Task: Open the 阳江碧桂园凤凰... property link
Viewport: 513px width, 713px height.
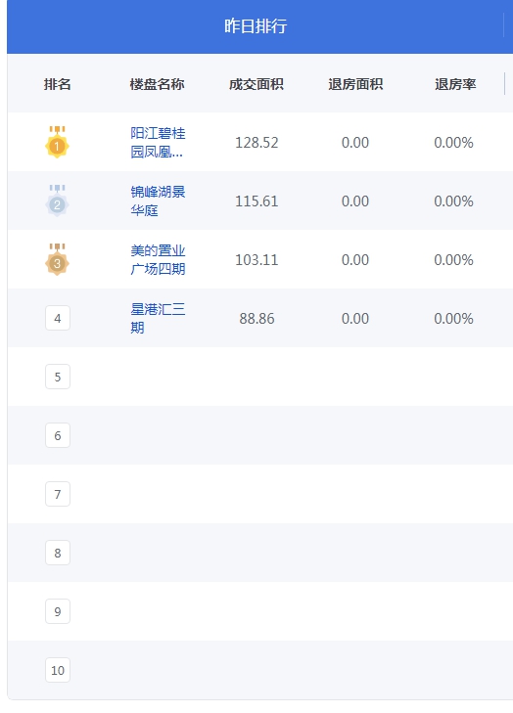Action: point(158,143)
